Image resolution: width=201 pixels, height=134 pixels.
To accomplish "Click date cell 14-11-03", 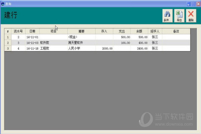I will [32, 43].
